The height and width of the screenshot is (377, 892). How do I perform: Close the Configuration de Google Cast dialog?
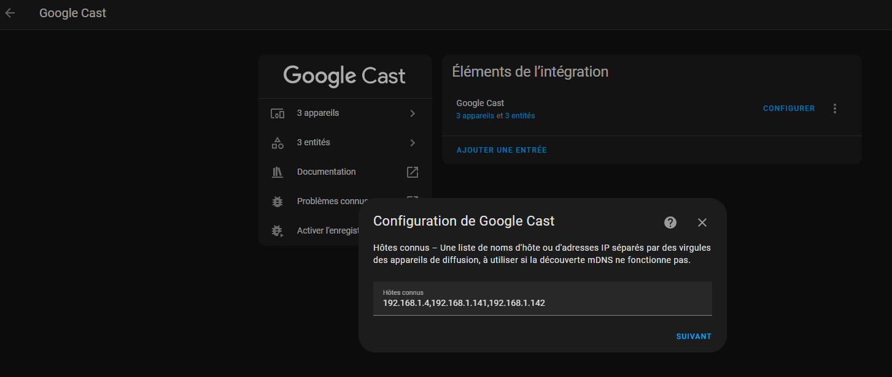(x=702, y=223)
